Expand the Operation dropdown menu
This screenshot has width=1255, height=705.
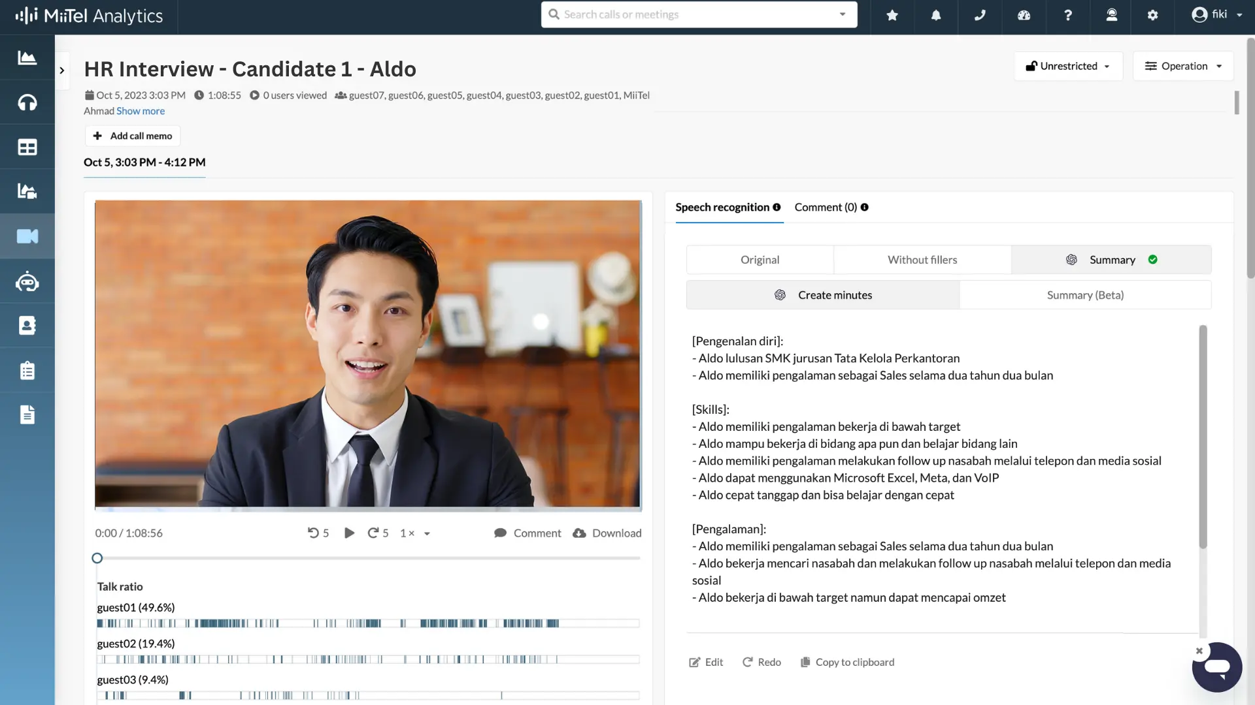(x=1185, y=65)
